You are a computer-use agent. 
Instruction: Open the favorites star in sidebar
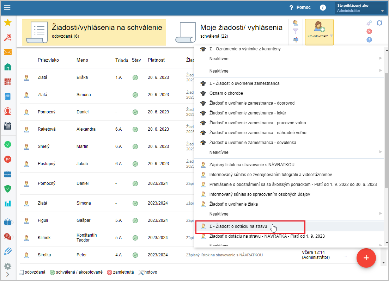tap(8, 23)
